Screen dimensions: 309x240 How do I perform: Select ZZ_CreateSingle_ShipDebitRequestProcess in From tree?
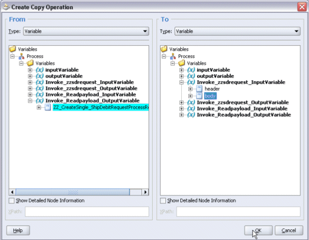click(101, 107)
